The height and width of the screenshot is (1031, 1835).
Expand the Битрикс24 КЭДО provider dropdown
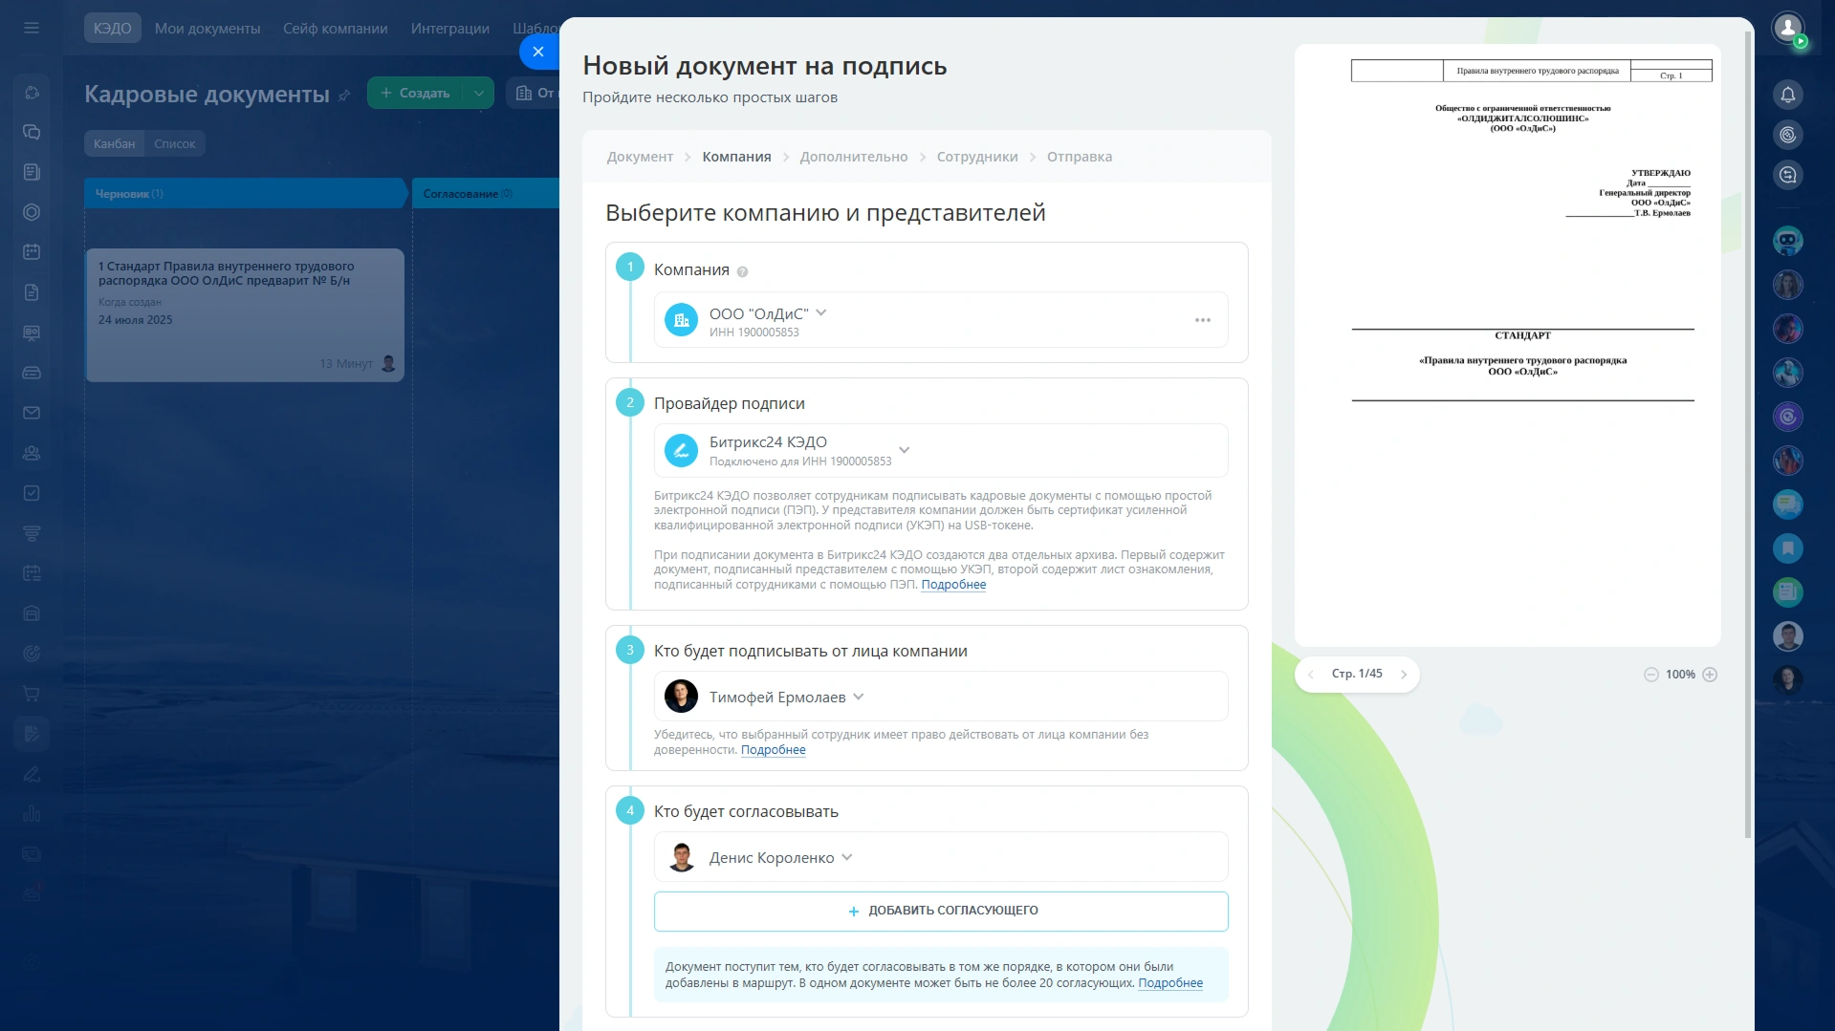pos(904,450)
